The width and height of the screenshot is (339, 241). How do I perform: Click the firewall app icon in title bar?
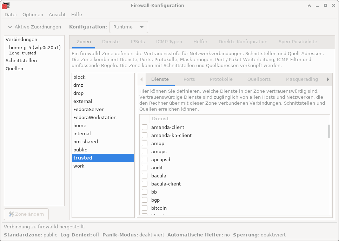coord(6,5)
